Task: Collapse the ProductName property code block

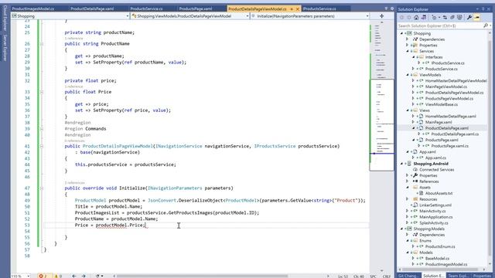Action: click(x=42, y=44)
